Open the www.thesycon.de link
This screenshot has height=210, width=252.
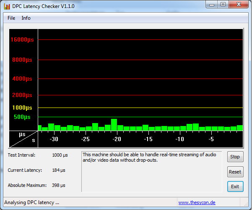[197, 202]
